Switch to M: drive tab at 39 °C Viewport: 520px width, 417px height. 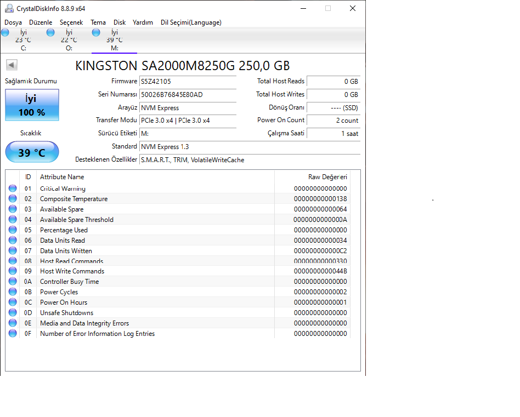[115, 40]
